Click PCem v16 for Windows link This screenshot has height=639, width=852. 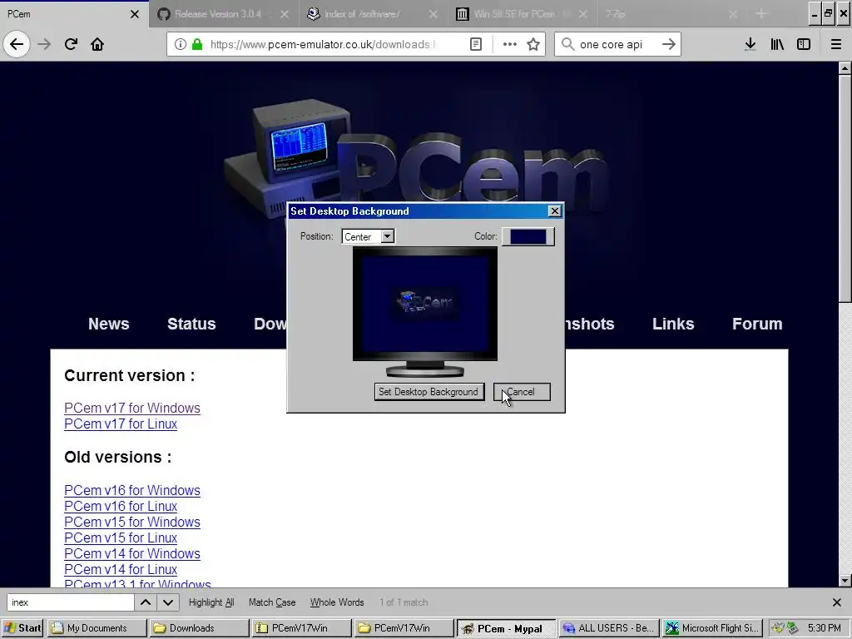coord(132,490)
